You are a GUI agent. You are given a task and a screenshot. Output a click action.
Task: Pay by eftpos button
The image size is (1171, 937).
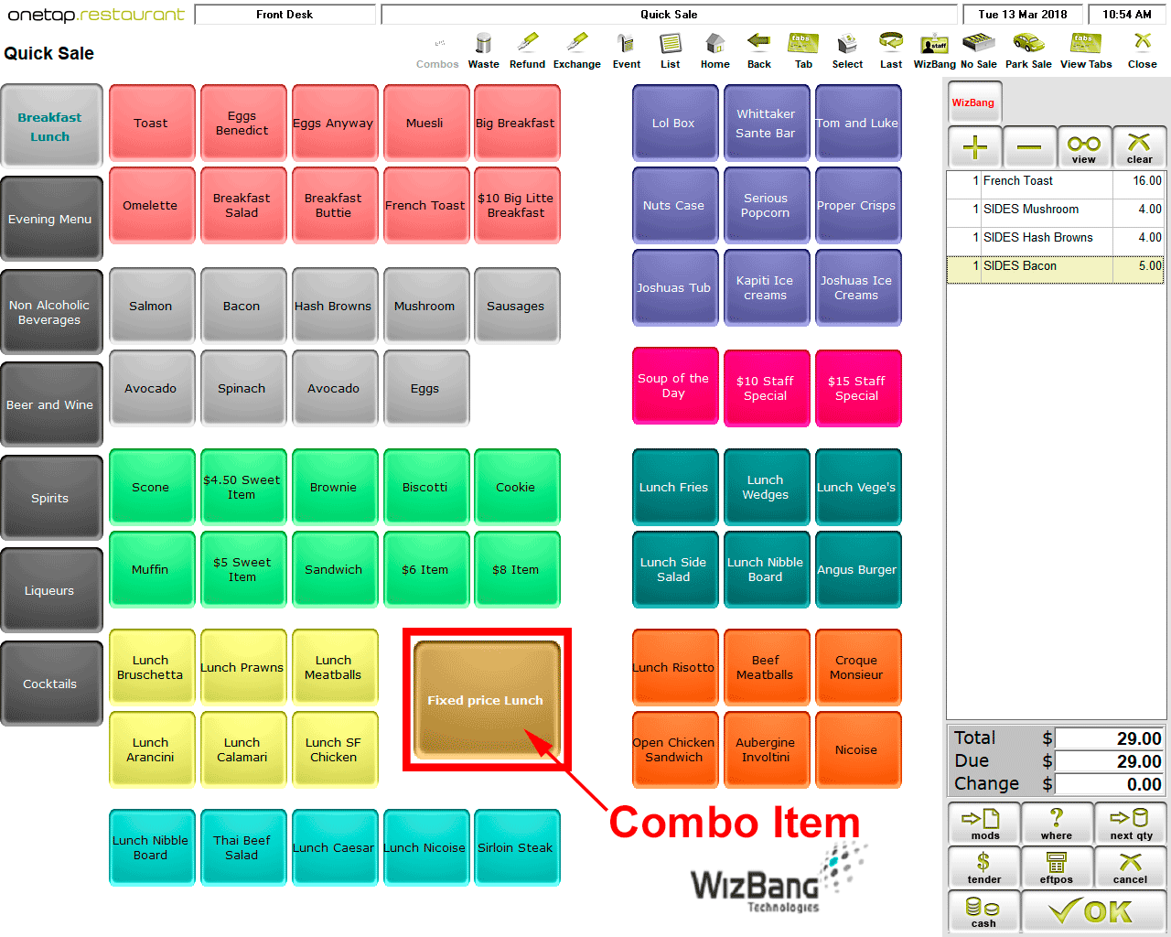point(1057,867)
